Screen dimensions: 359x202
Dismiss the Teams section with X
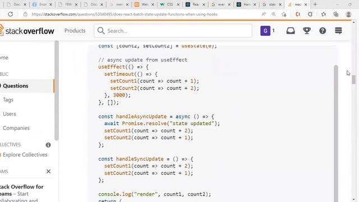tap(49, 171)
